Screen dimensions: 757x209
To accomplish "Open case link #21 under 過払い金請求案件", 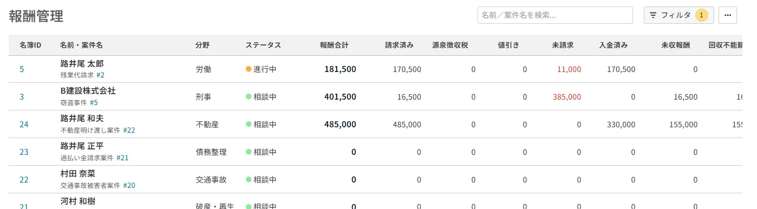I will tap(122, 158).
